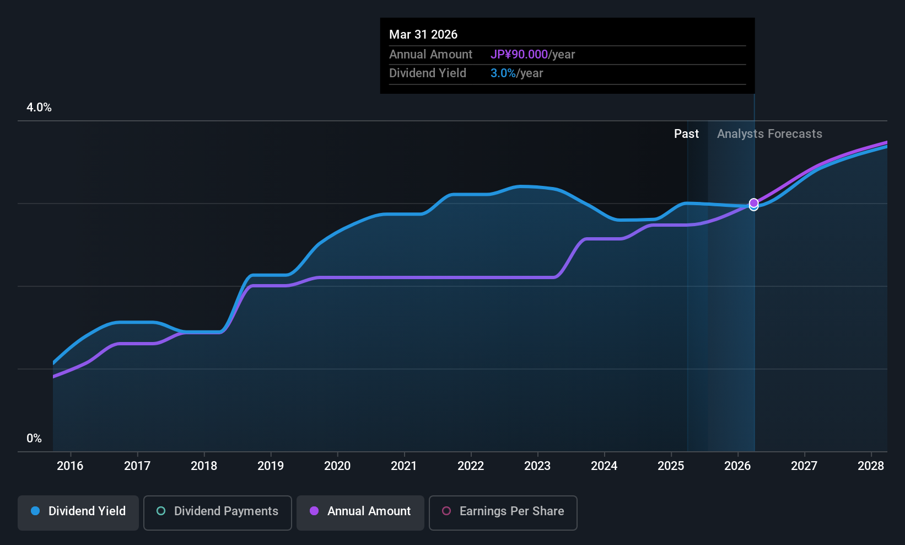Click the 2028 year axis label

pos(871,466)
